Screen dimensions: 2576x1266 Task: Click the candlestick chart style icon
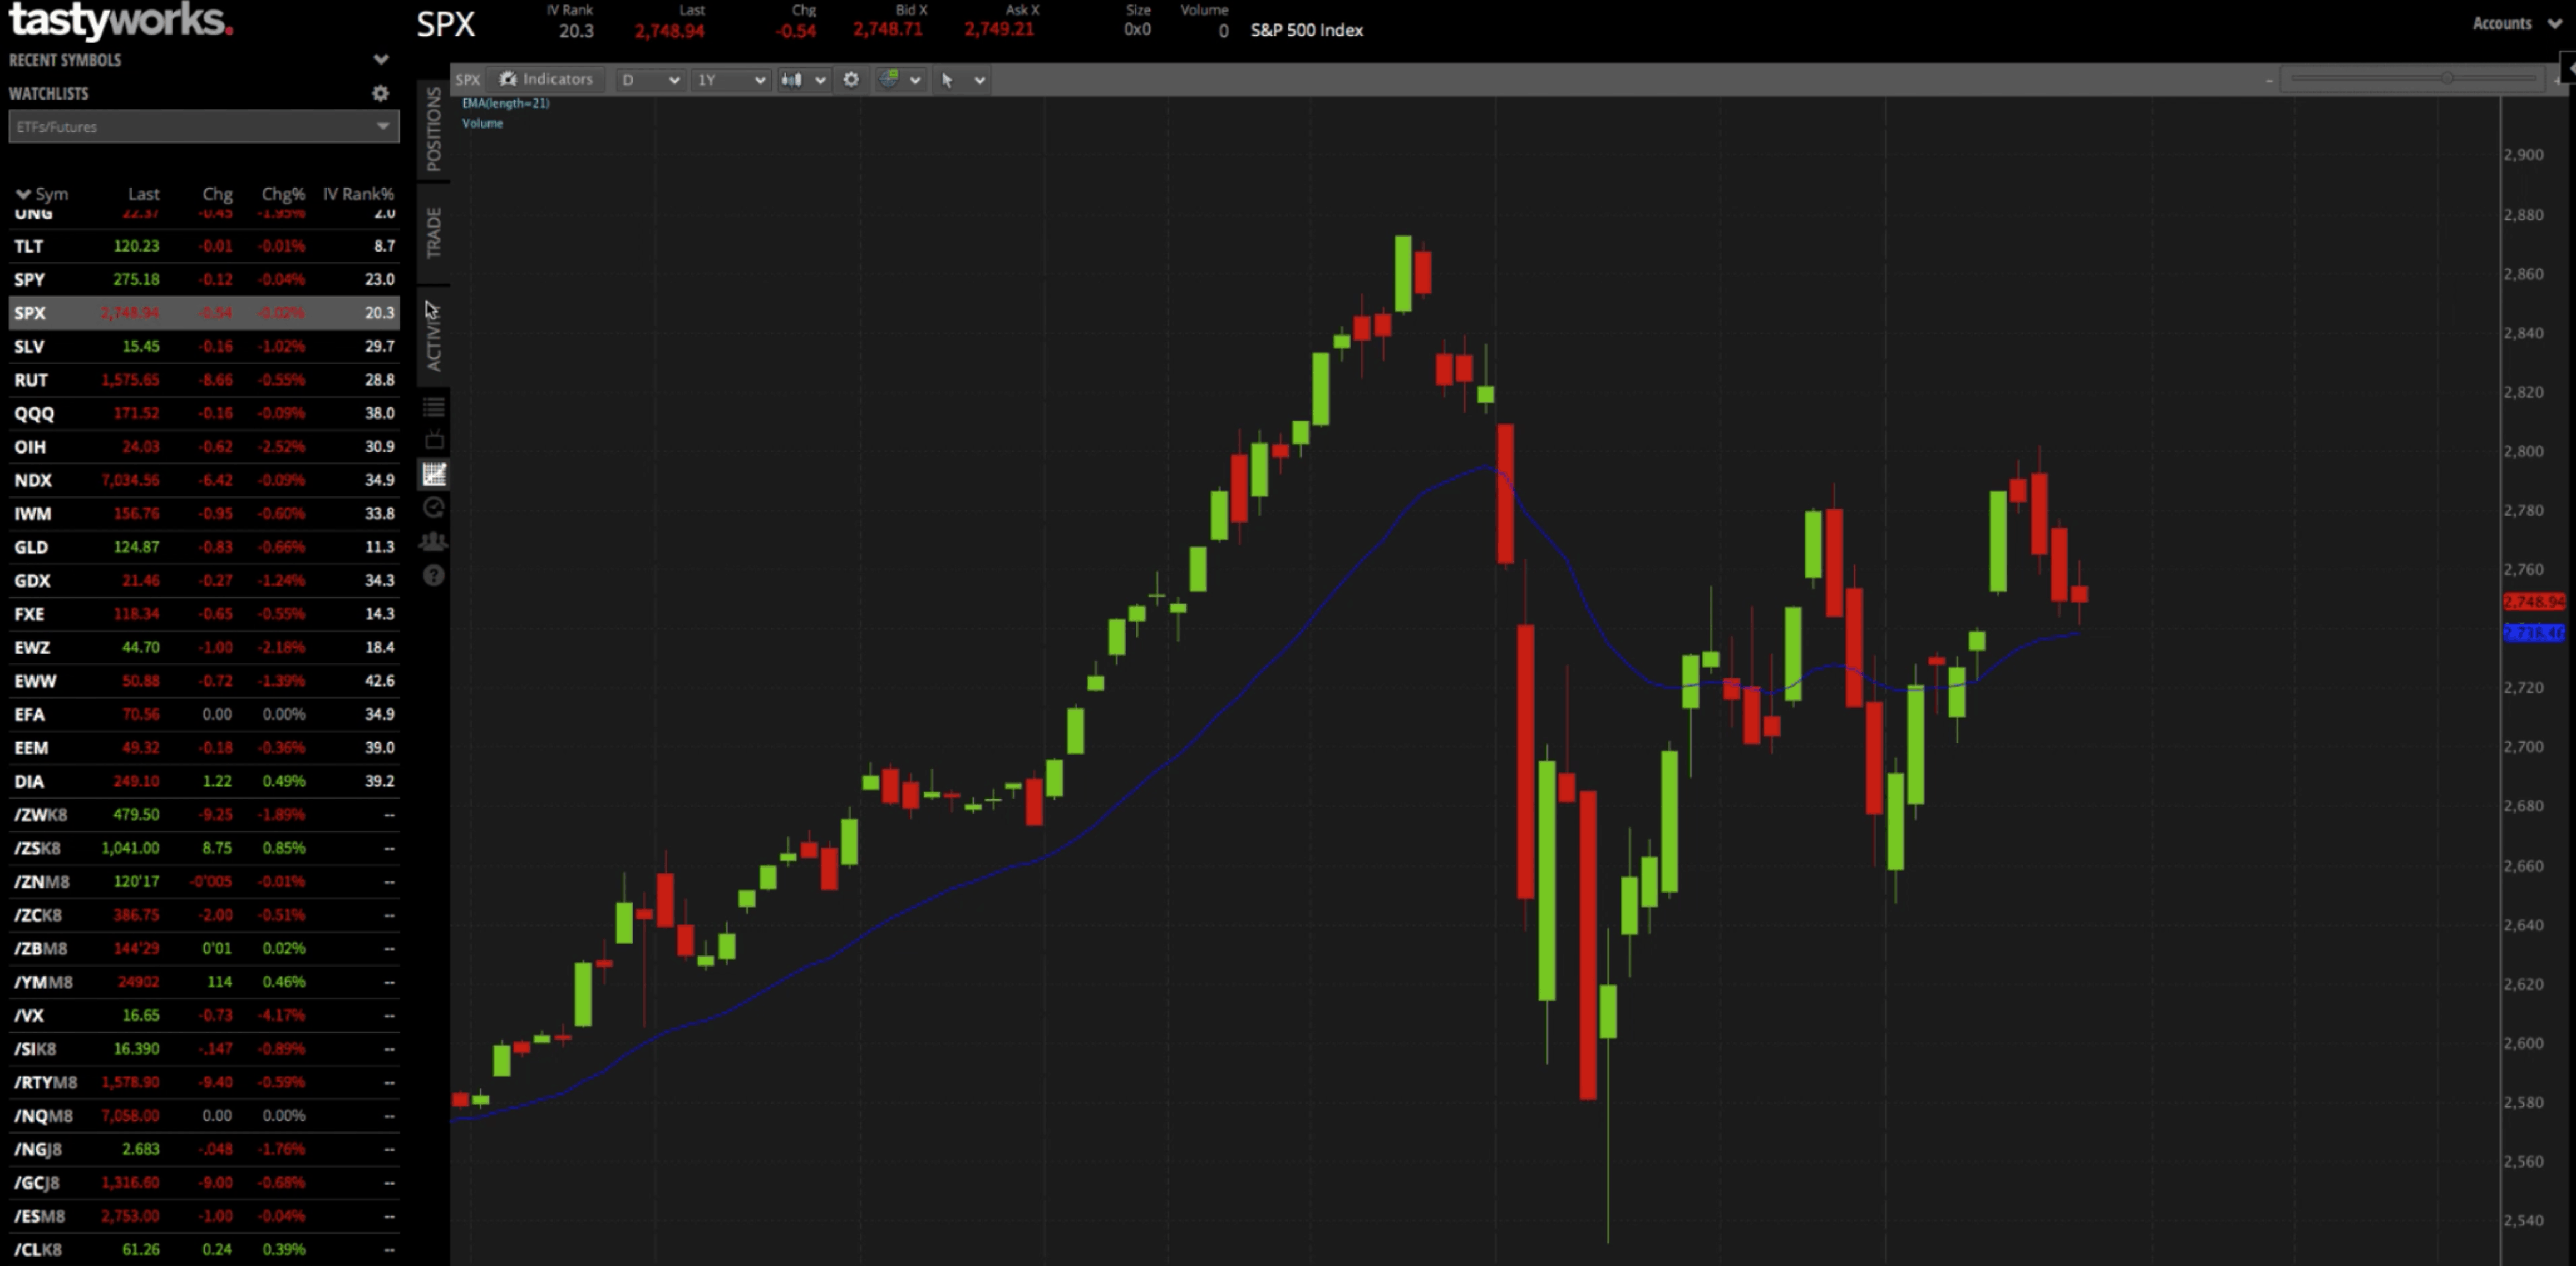coord(791,79)
